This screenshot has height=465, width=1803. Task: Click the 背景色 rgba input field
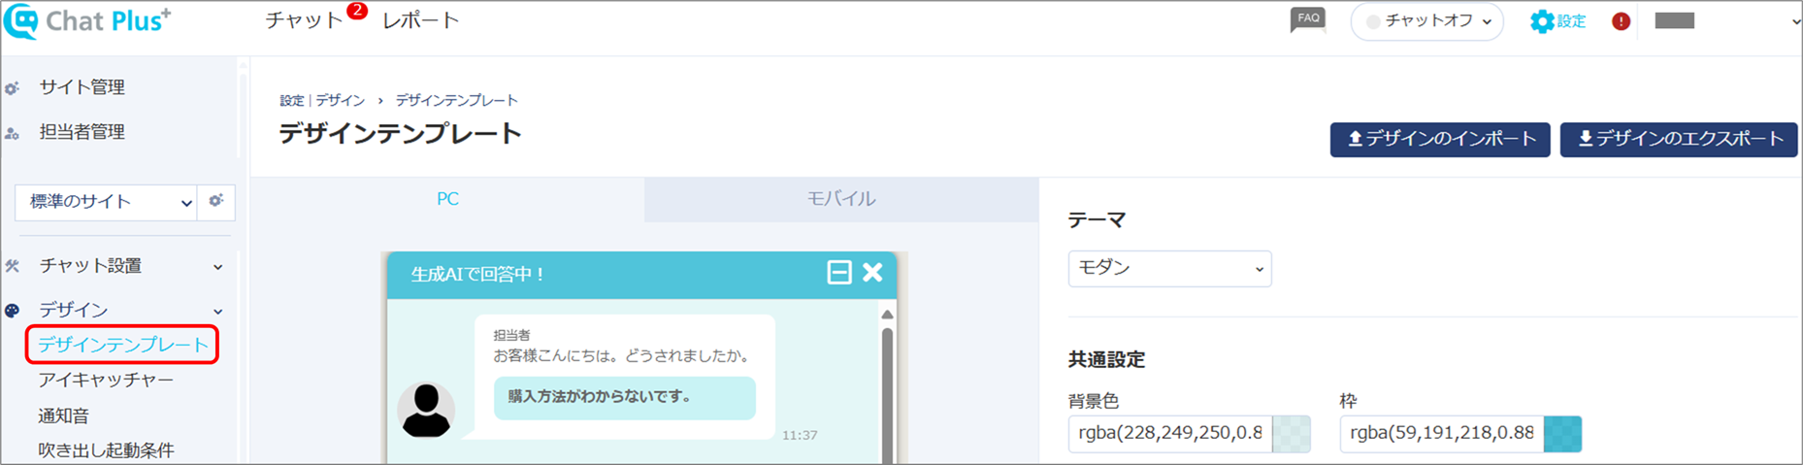tap(1170, 434)
